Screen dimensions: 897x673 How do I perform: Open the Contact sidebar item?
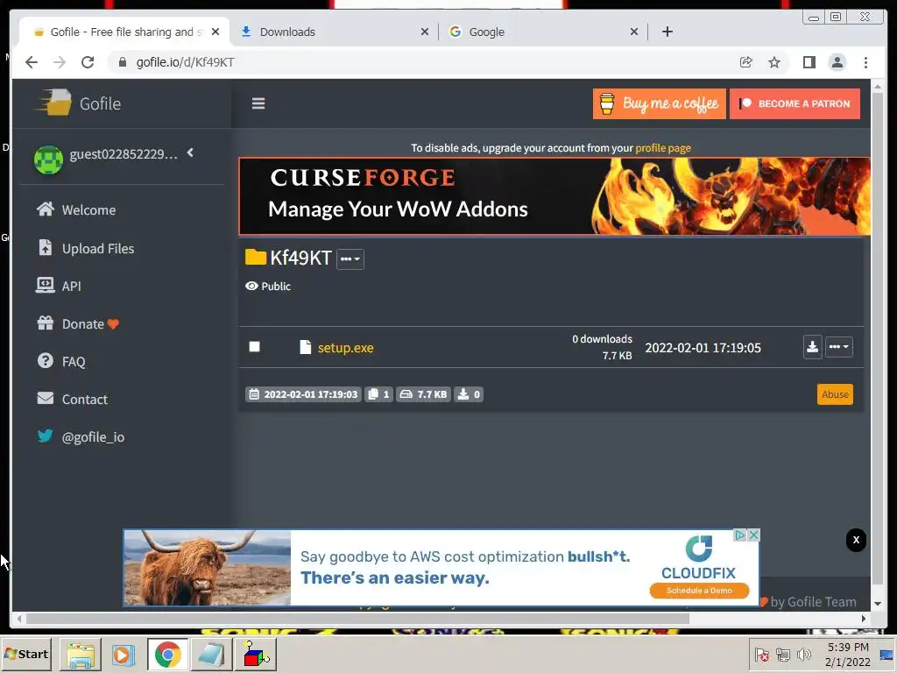point(72,399)
